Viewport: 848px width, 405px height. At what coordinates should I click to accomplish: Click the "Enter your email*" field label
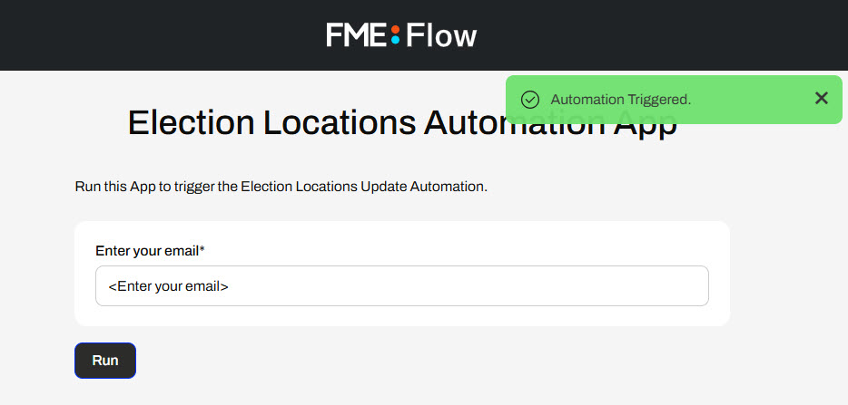(x=150, y=251)
